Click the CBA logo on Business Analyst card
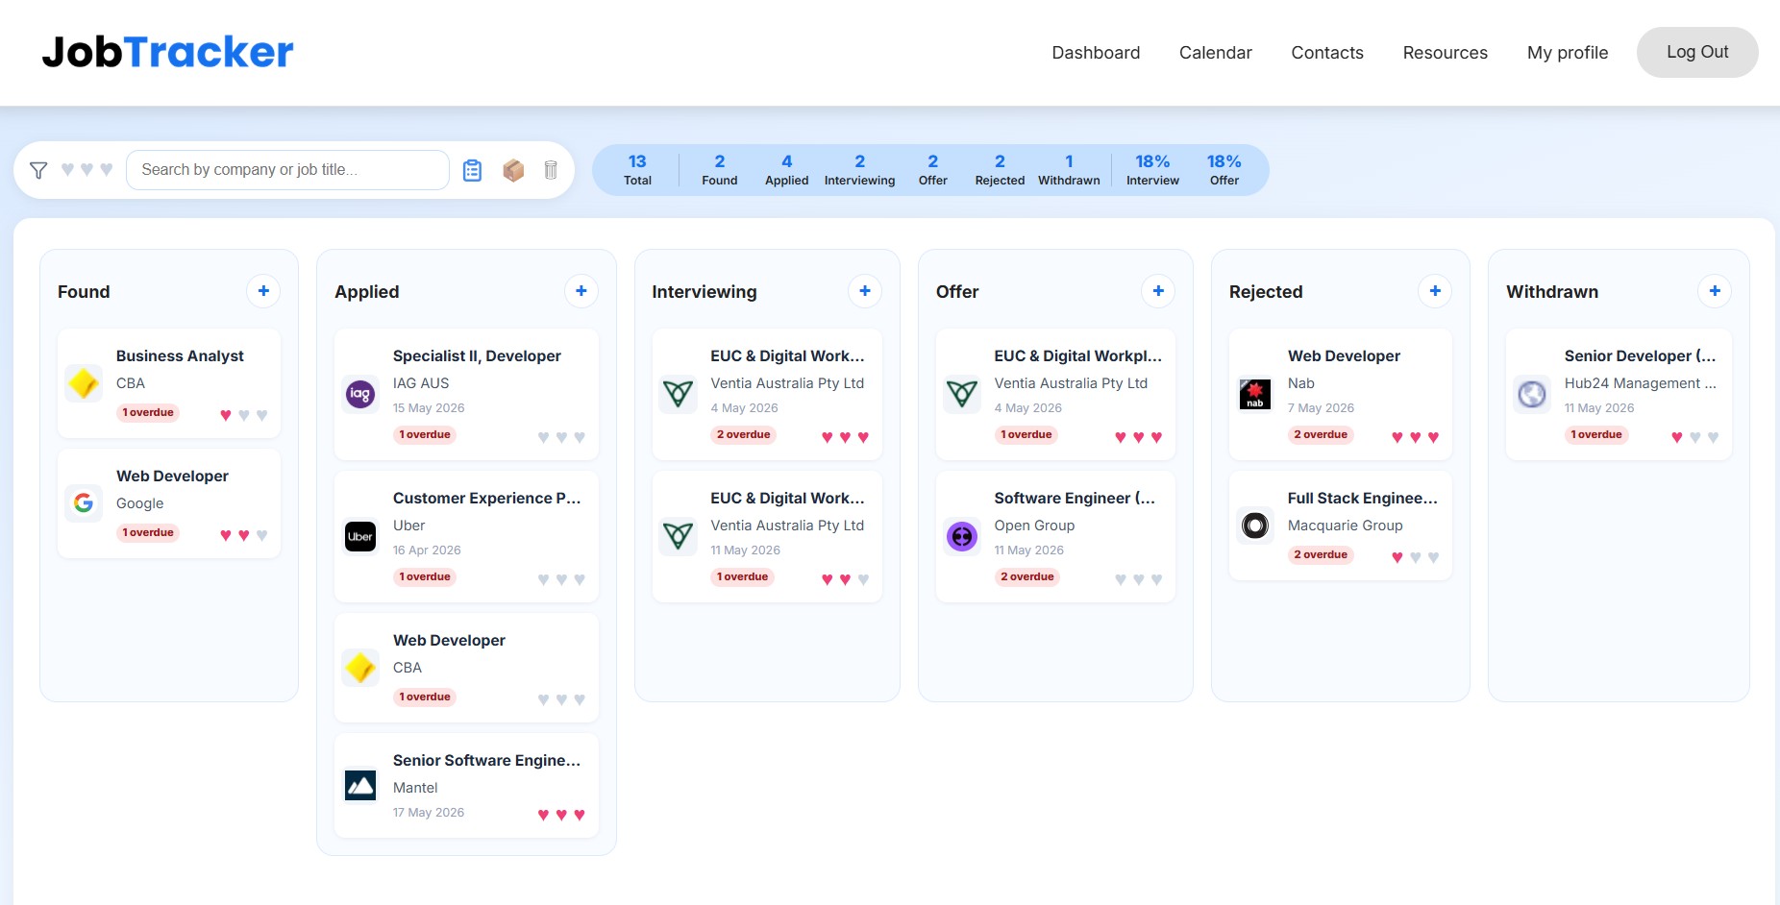This screenshot has width=1780, height=905. tap(84, 383)
